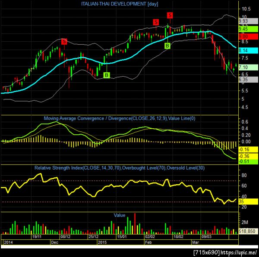
Task: Click the 2M volume axis label
Action: pos(245,223)
